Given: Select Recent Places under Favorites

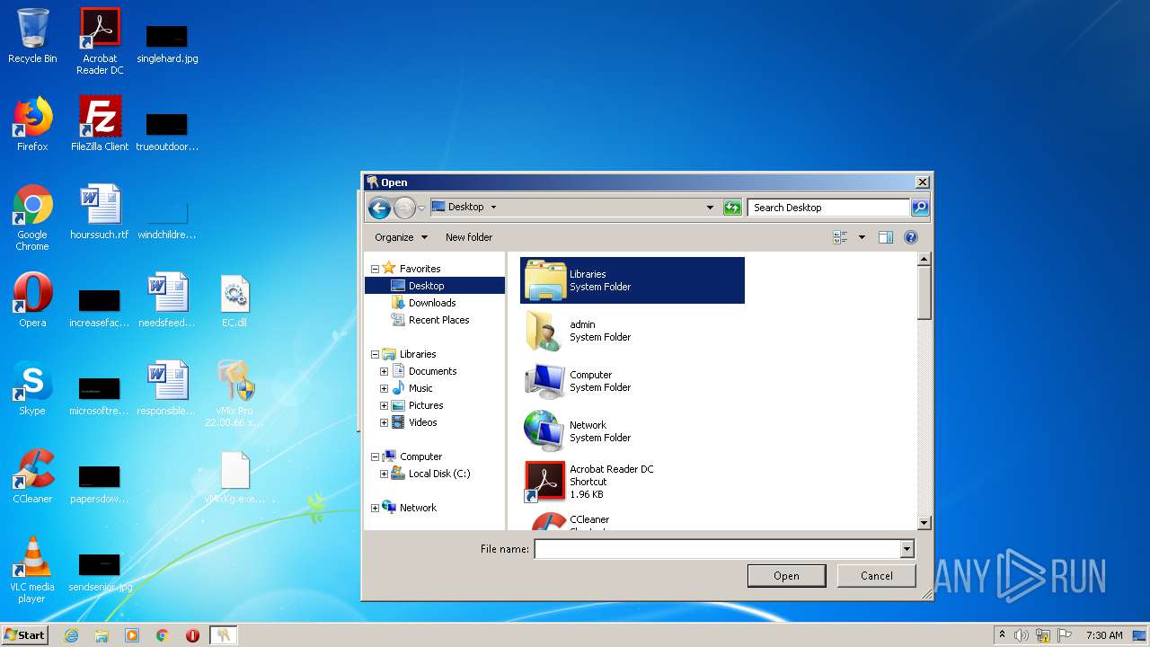Looking at the screenshot, I should pyautogui.click(x=438, y=320).
